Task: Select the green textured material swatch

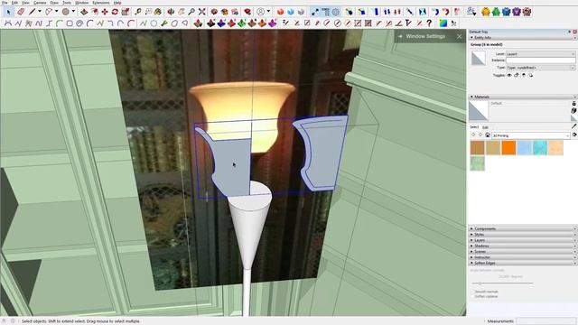Action: coord(478,163)
